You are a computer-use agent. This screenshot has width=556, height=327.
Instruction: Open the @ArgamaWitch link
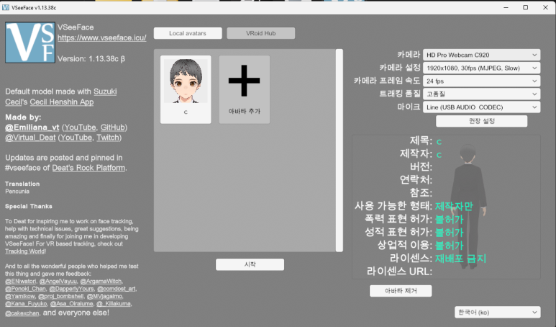101,281
